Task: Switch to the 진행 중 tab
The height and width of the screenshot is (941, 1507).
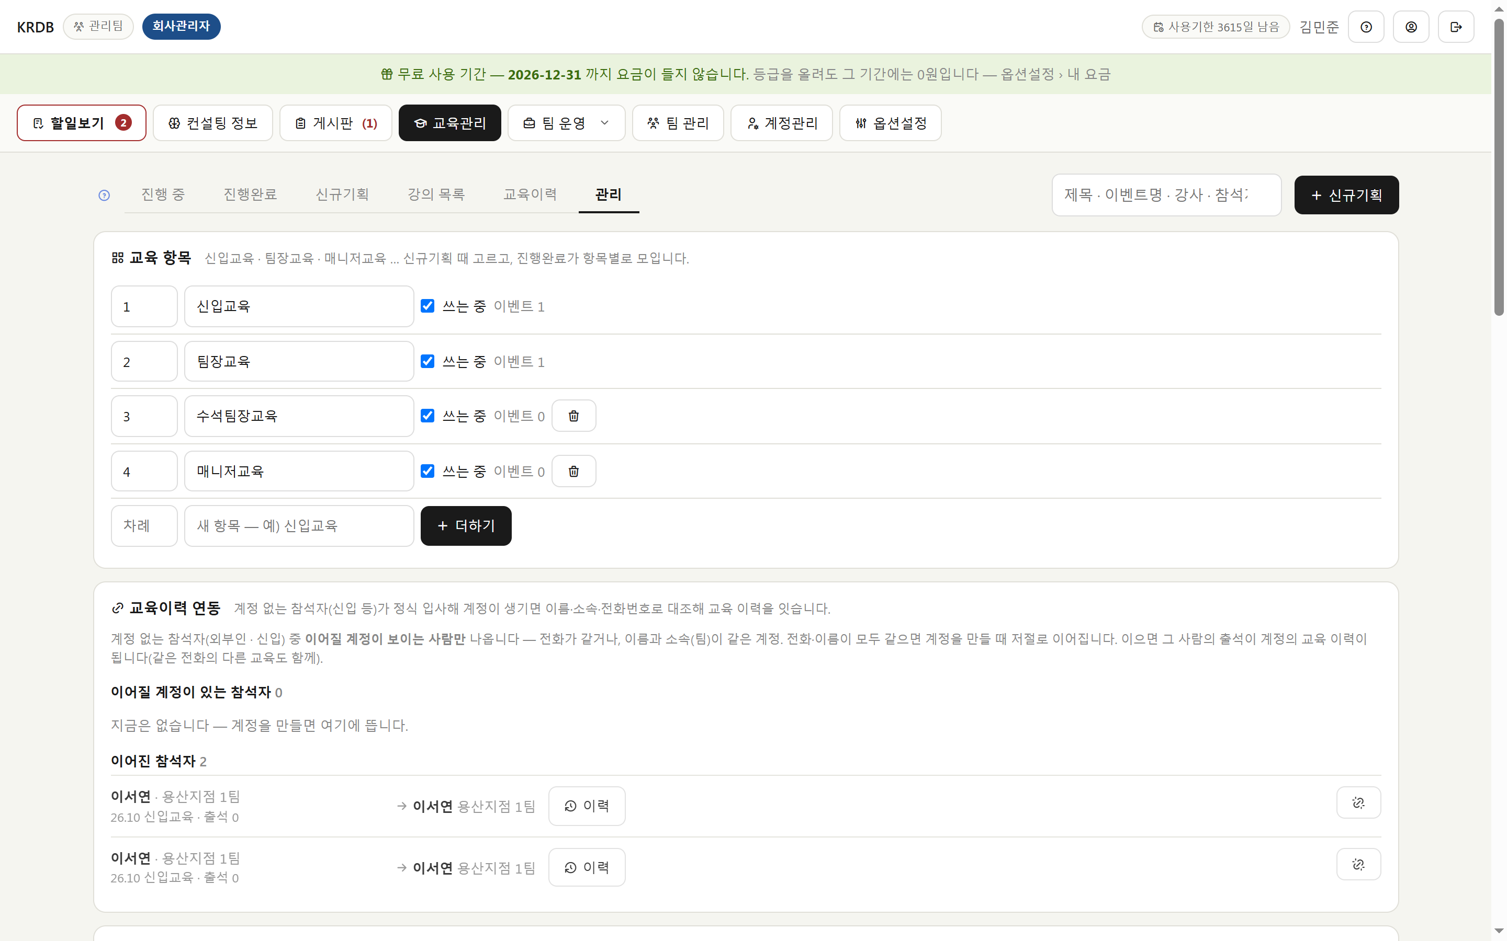Action: (163, 194)
